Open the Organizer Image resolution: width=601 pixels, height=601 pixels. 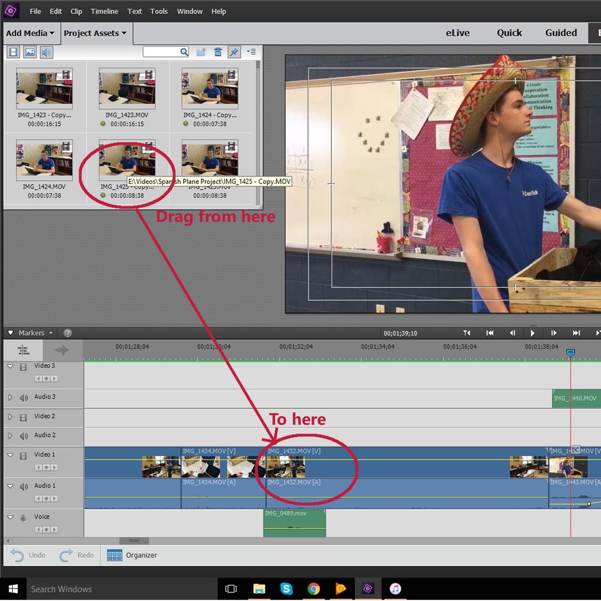click(132, 555)
